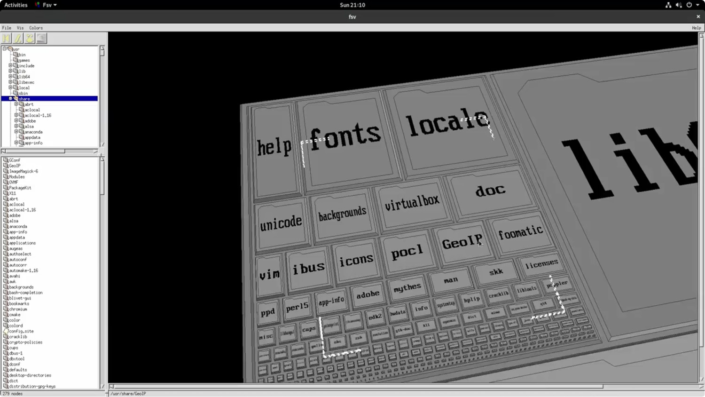The width and height of the screenshot is (705, 397).
Task: Click the config.site file icon in list
Action: click(x=6, y=331)
